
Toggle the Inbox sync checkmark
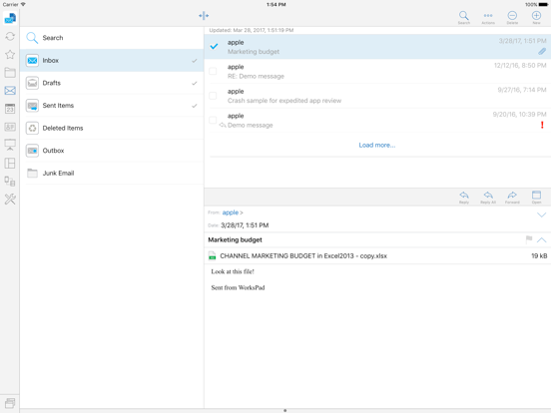195,61
